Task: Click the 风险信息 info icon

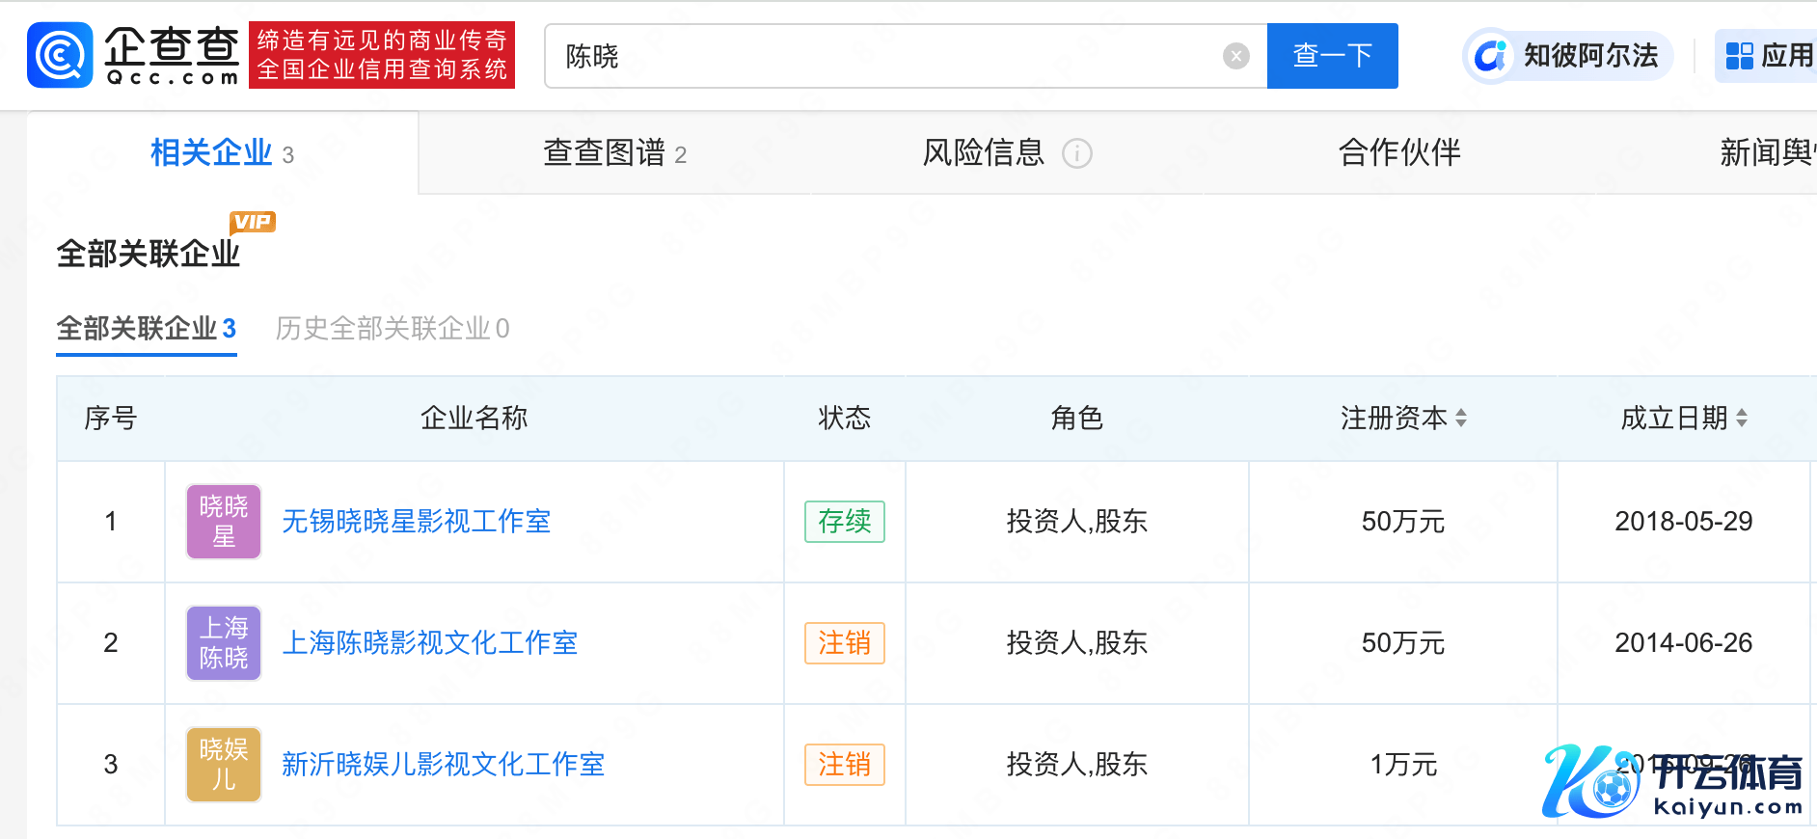Action: pyautogui.click(x=1076, y=153)
